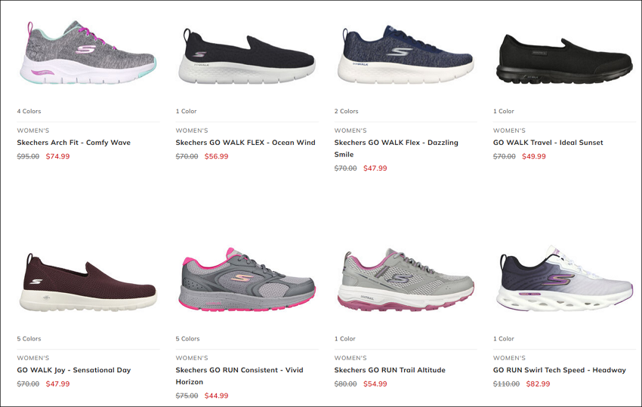The height and width of the screenshot is (407, 642).
Task: Open Skechers Arch Fit - Comfy Wave title link
Action: (74, 143)
